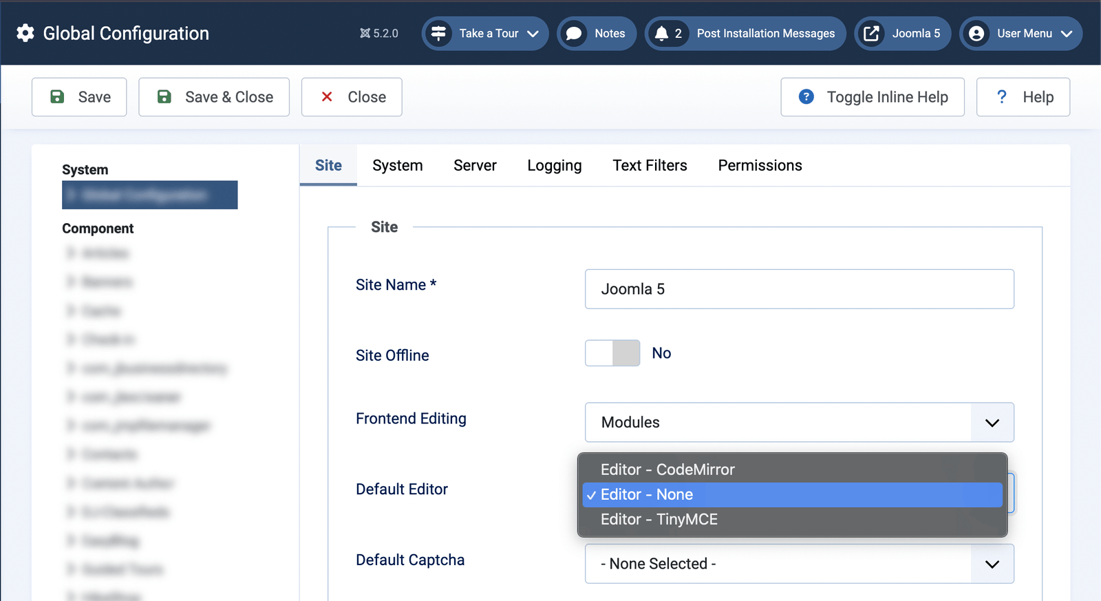
Task: Click the Toggle Inline Help question icon
Action: coord(806,96)
